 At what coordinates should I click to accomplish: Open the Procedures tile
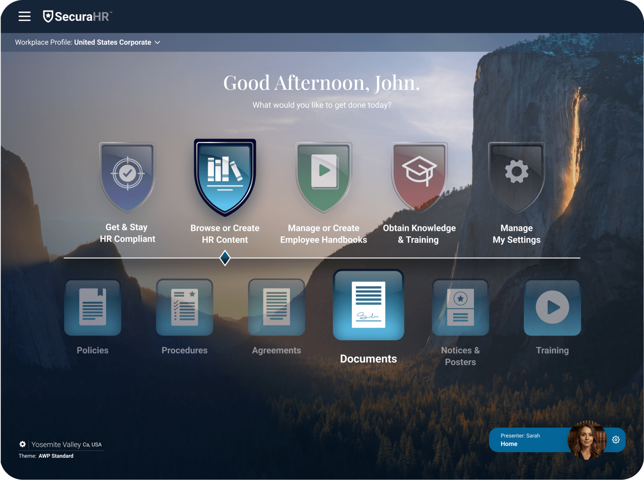click(184, 307)
